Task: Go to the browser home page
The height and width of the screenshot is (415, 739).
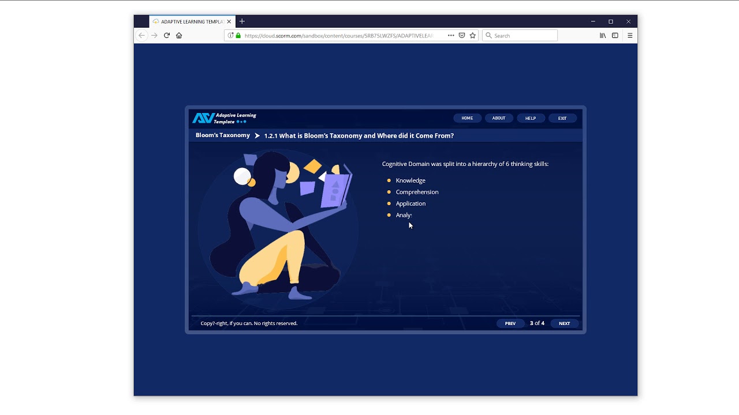Action: coord(179,35)
